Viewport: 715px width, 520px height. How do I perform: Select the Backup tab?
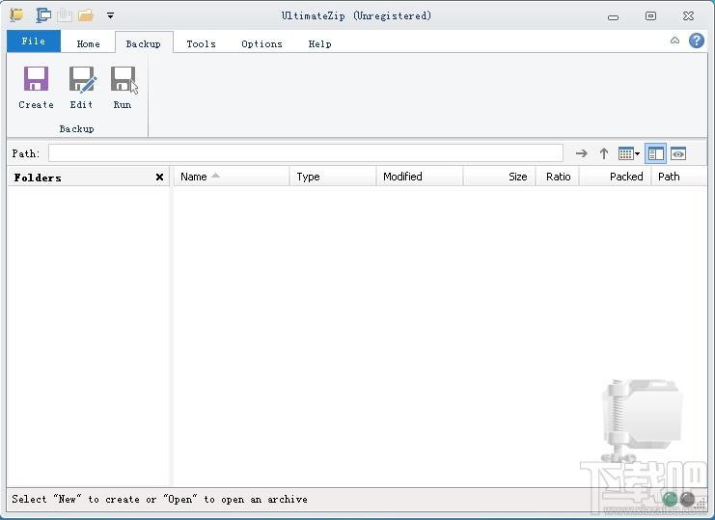(x=144, y=43)
